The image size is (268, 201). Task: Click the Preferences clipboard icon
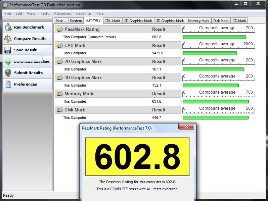point(8,84)
